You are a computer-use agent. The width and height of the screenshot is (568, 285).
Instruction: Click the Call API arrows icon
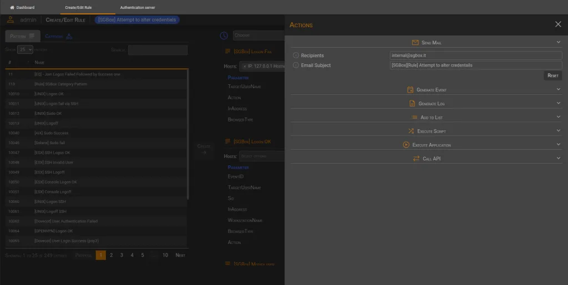coord(416,158)
